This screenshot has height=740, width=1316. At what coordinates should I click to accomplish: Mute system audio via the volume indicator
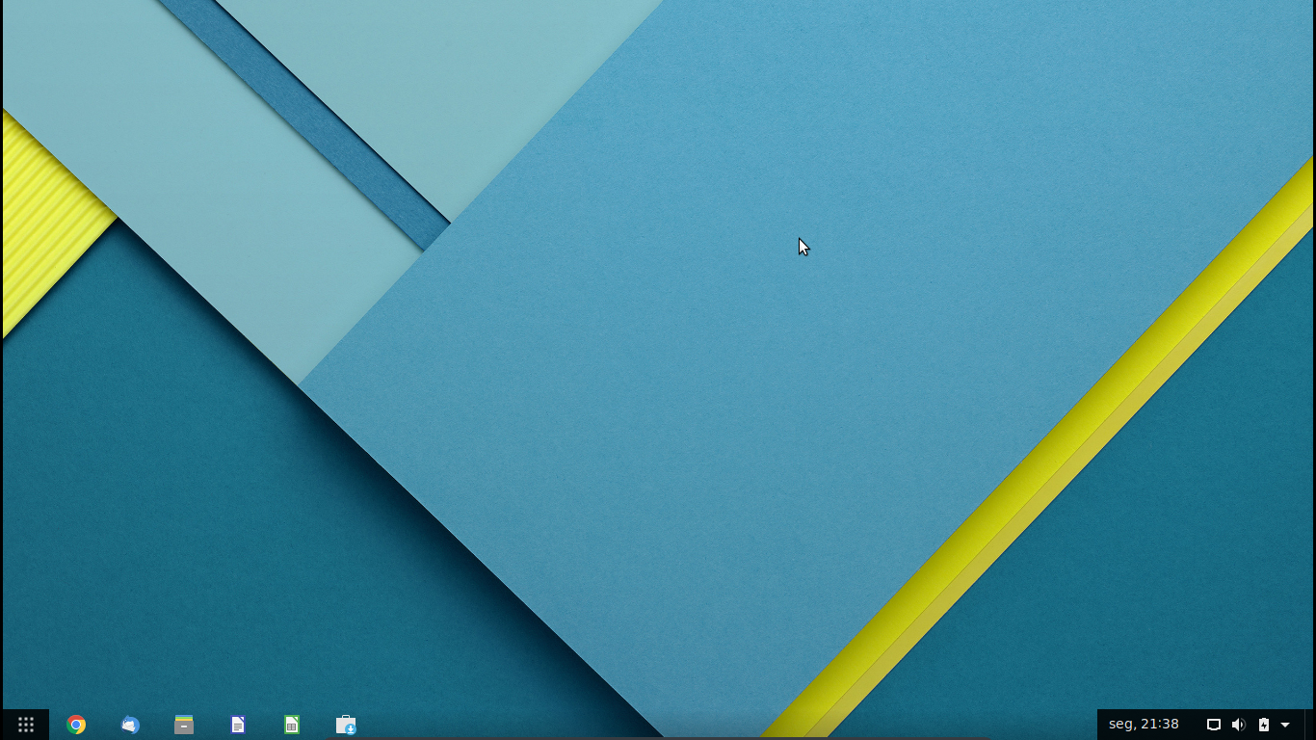point(1238,724)
